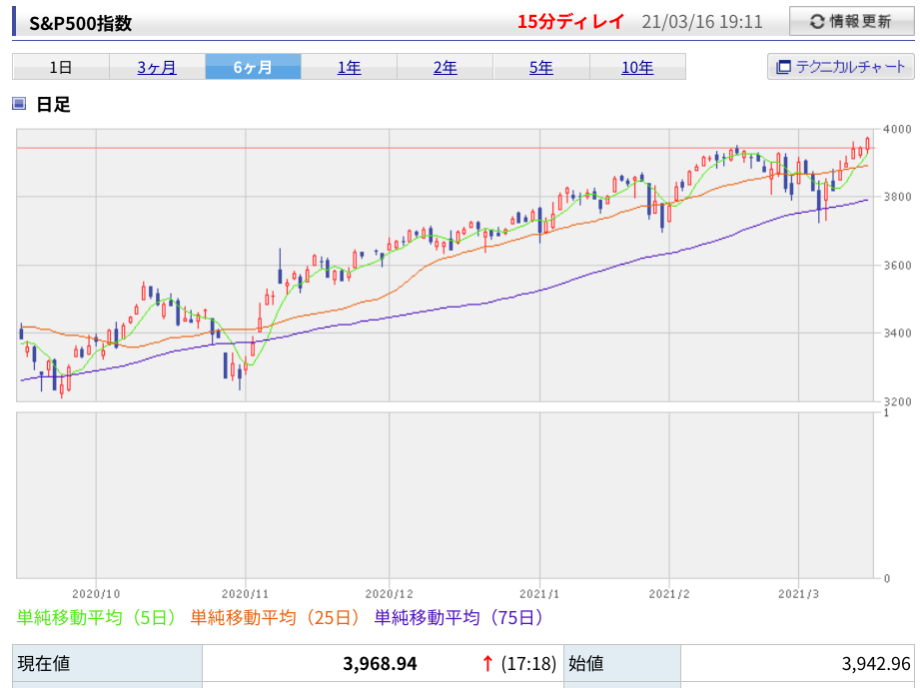The width and height of the screenshot is (920, 688).
Task: Click the S&P500指数 heading
Action: coord(80,23)
